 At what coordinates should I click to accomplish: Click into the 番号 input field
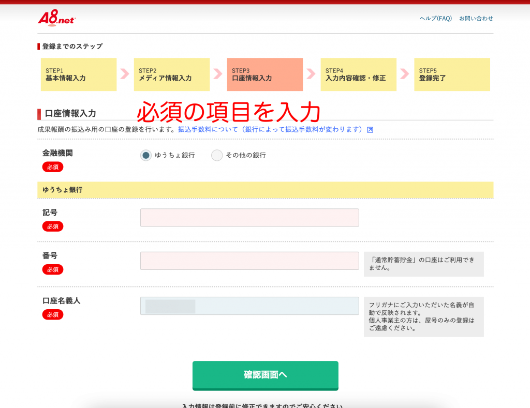(249, 261)
